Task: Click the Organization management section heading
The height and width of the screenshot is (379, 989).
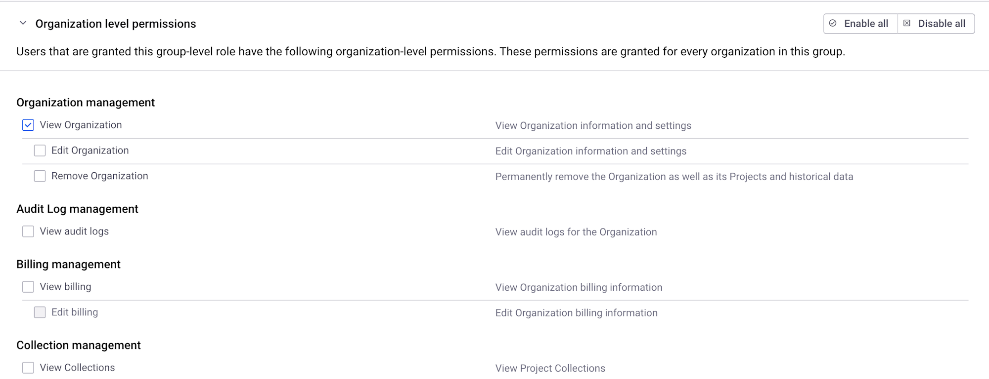Action: click(x=86, y=103)
